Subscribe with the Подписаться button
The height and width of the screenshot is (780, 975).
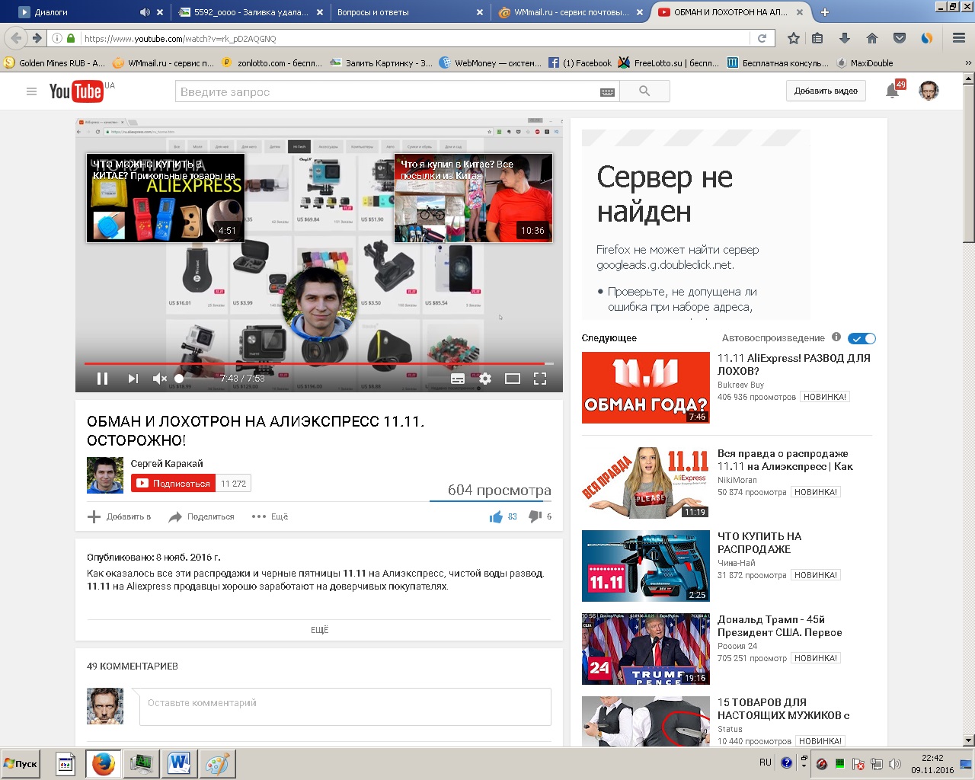click(174, 483)
